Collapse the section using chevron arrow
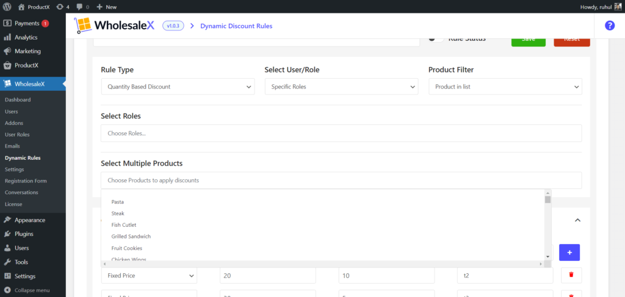The width and height of the screenshot is (625, 297). tap(577, 220)
